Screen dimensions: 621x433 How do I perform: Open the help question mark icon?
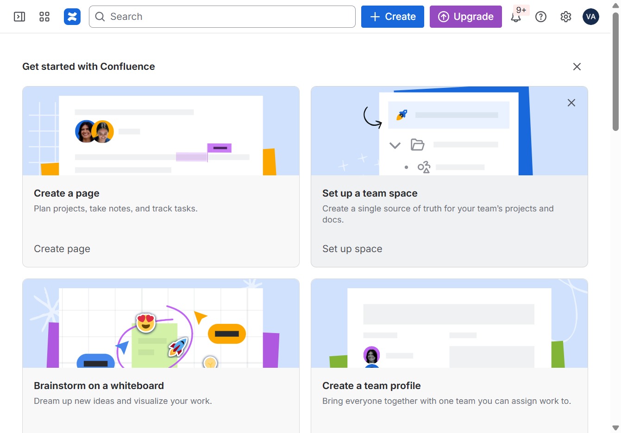(x=541, y=17)
